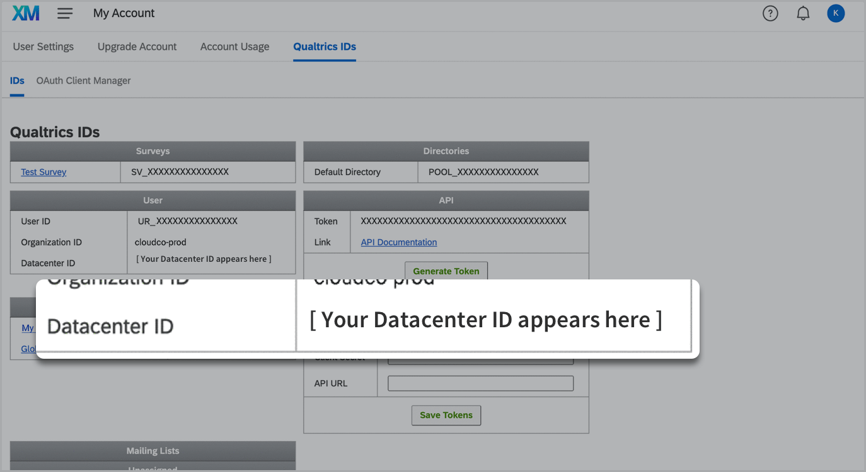Select the cloudco-prod organization ID value
Screen dimensions: 866x472
[161, 242]
